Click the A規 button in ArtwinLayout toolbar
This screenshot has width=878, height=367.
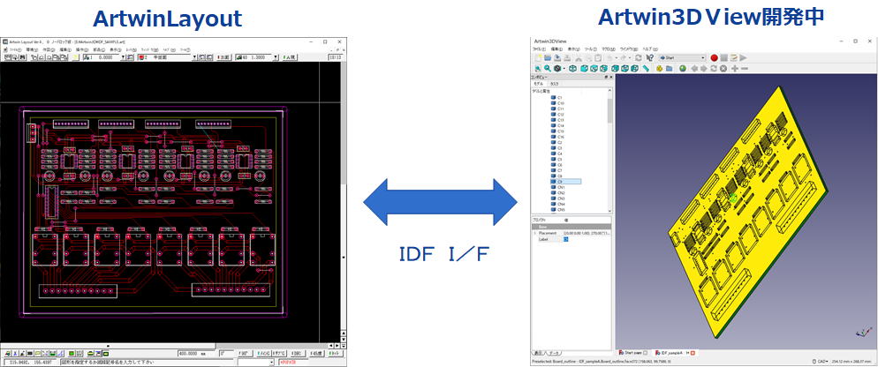tap(290, 57)
